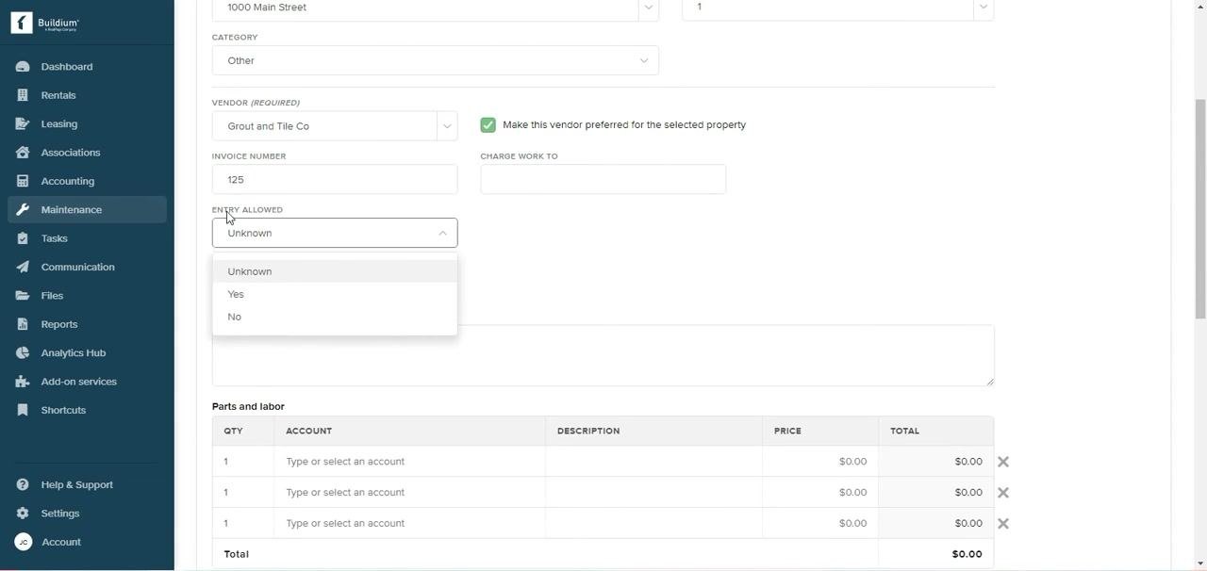Click the first row account field

409,462
